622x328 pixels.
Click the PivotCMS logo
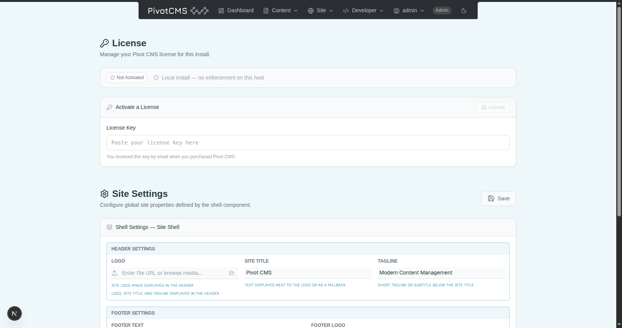click(x=178, y=11)
